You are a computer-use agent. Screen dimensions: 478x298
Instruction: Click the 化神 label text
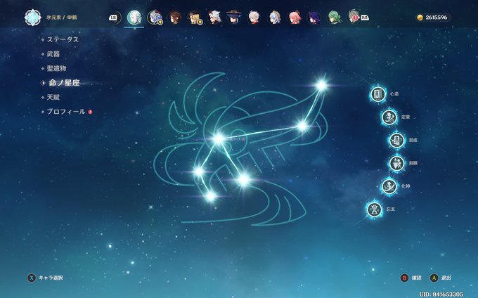coord(406,186)
